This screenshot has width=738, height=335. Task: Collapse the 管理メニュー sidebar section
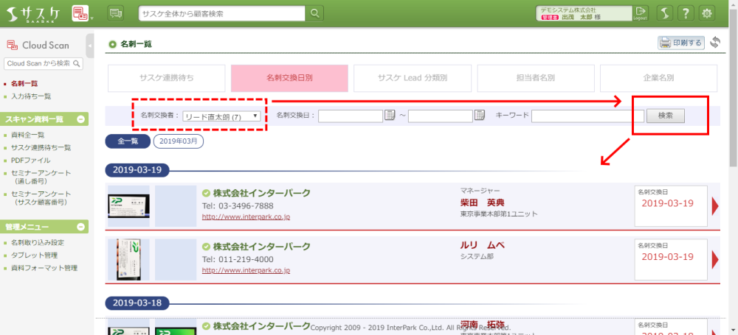tap(81, 227)
